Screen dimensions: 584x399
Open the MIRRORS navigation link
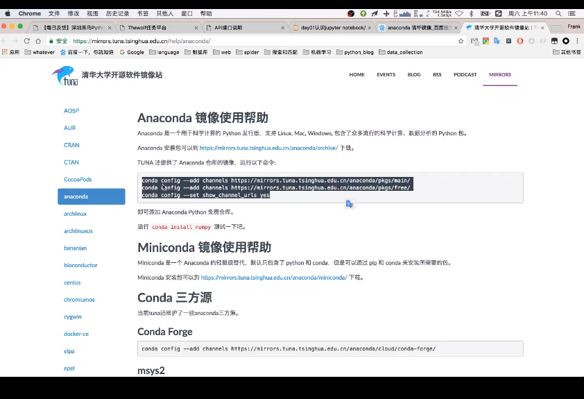pyautogui.click(x=500, y=74)
